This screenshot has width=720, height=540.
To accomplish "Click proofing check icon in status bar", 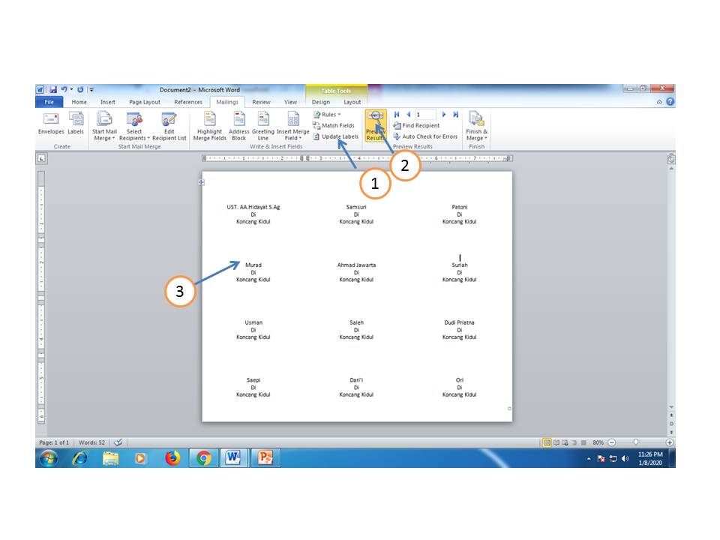I will (118, 442).
